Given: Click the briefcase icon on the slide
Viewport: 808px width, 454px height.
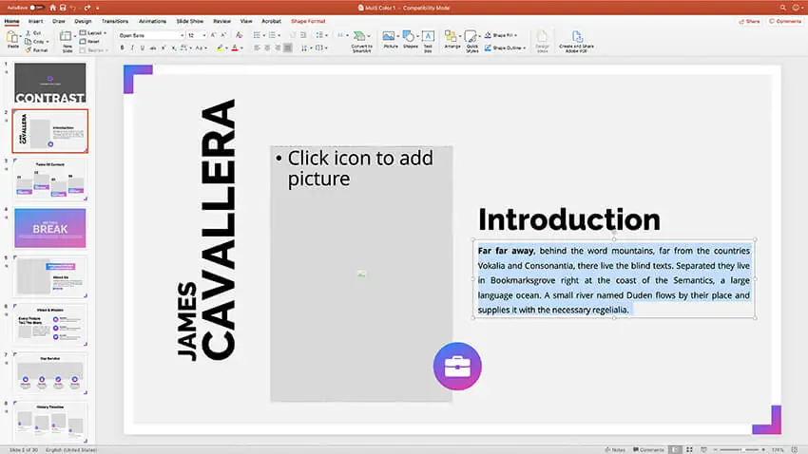Looking at the screenshot, I should pyautogui.click(x=457, y=366).
